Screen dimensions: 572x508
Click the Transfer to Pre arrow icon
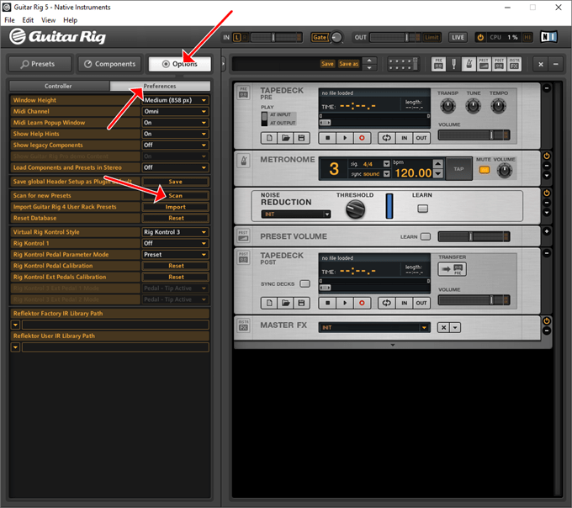(452, 269)
